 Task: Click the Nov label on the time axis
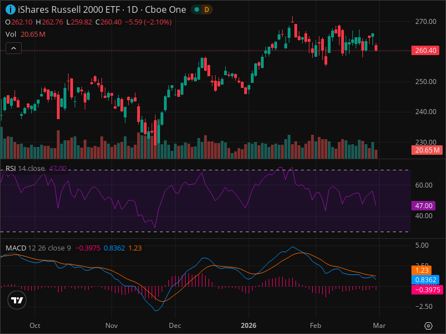point(111,326)
